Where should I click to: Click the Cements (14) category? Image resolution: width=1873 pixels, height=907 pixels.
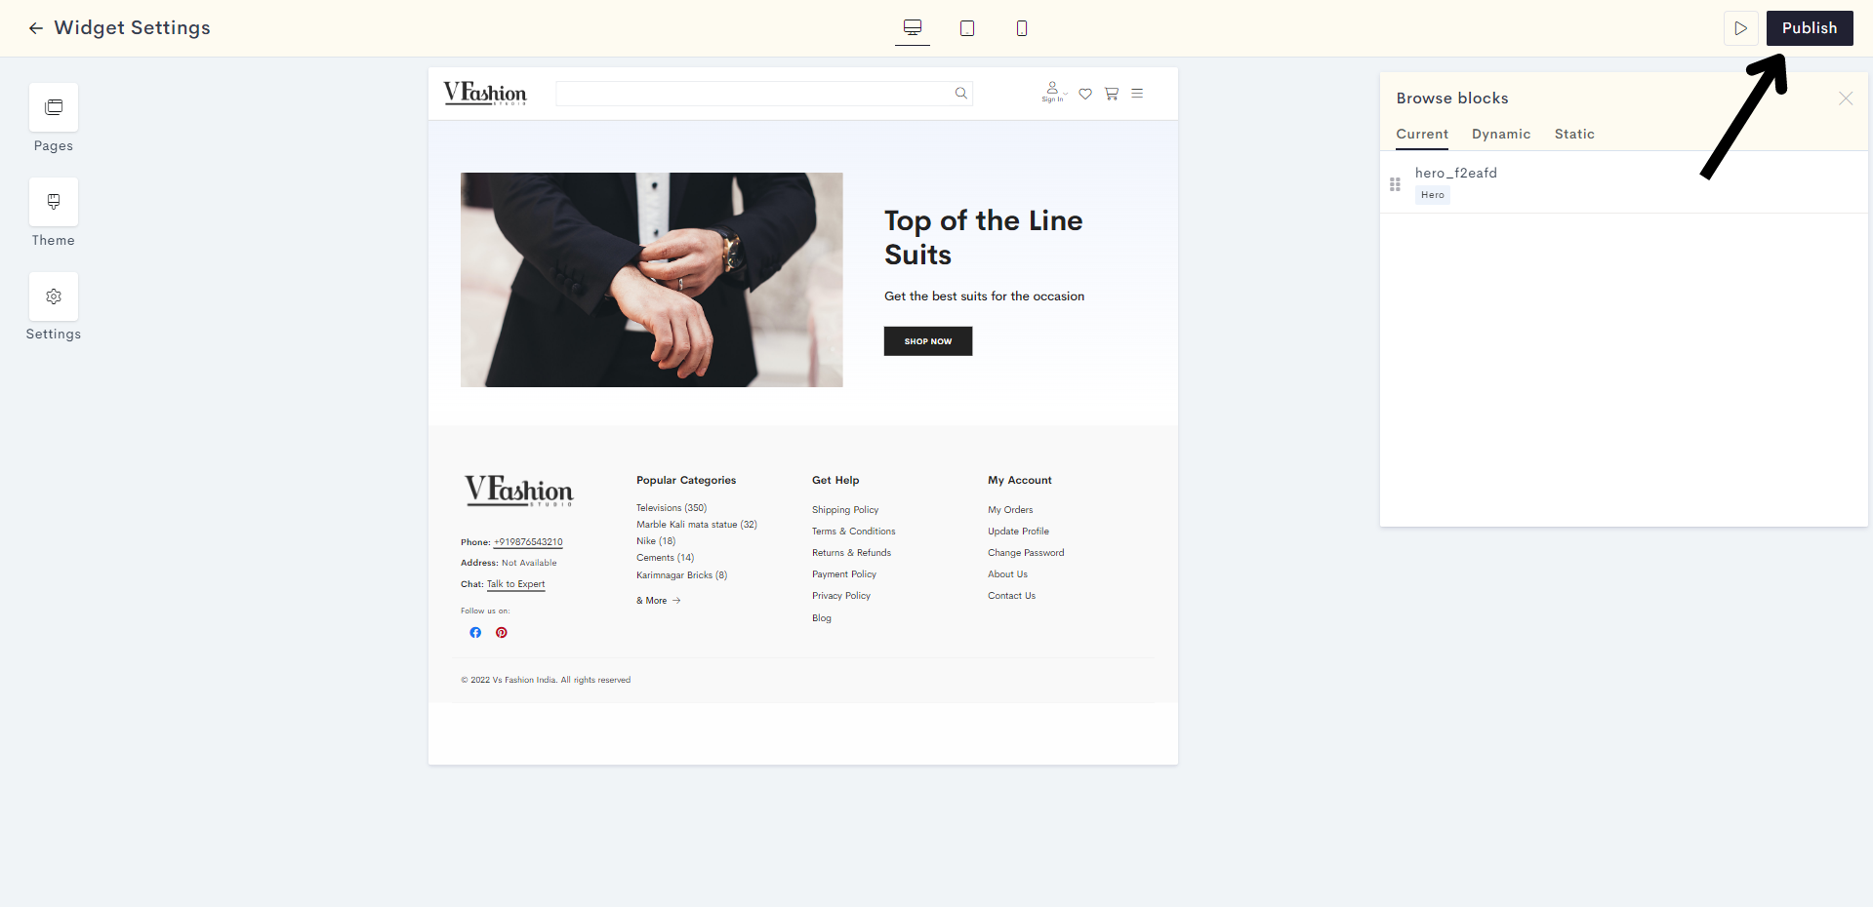pyautogui.click(x=666, y=558)
